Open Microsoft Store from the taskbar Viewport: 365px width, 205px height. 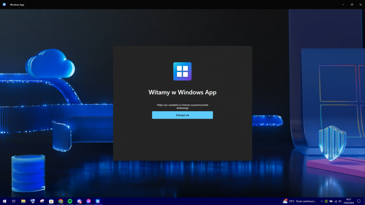pyautogui.click(x=51, y=201)
